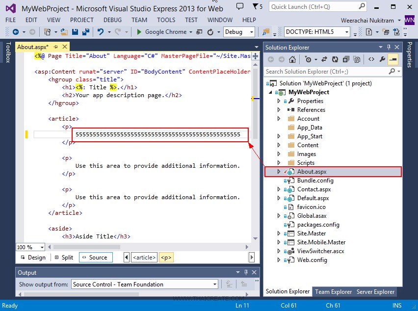Expand the Account folder
Viewport: 418px width, 311px height.
(279, 119)
